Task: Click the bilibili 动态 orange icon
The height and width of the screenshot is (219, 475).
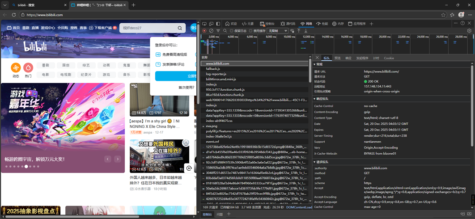Action: 16,67
